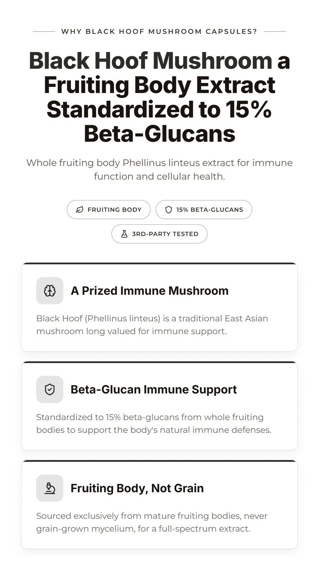
Task: Click the leaf icon in Fruiting Body pill
Action: click(x=80, y=210)
